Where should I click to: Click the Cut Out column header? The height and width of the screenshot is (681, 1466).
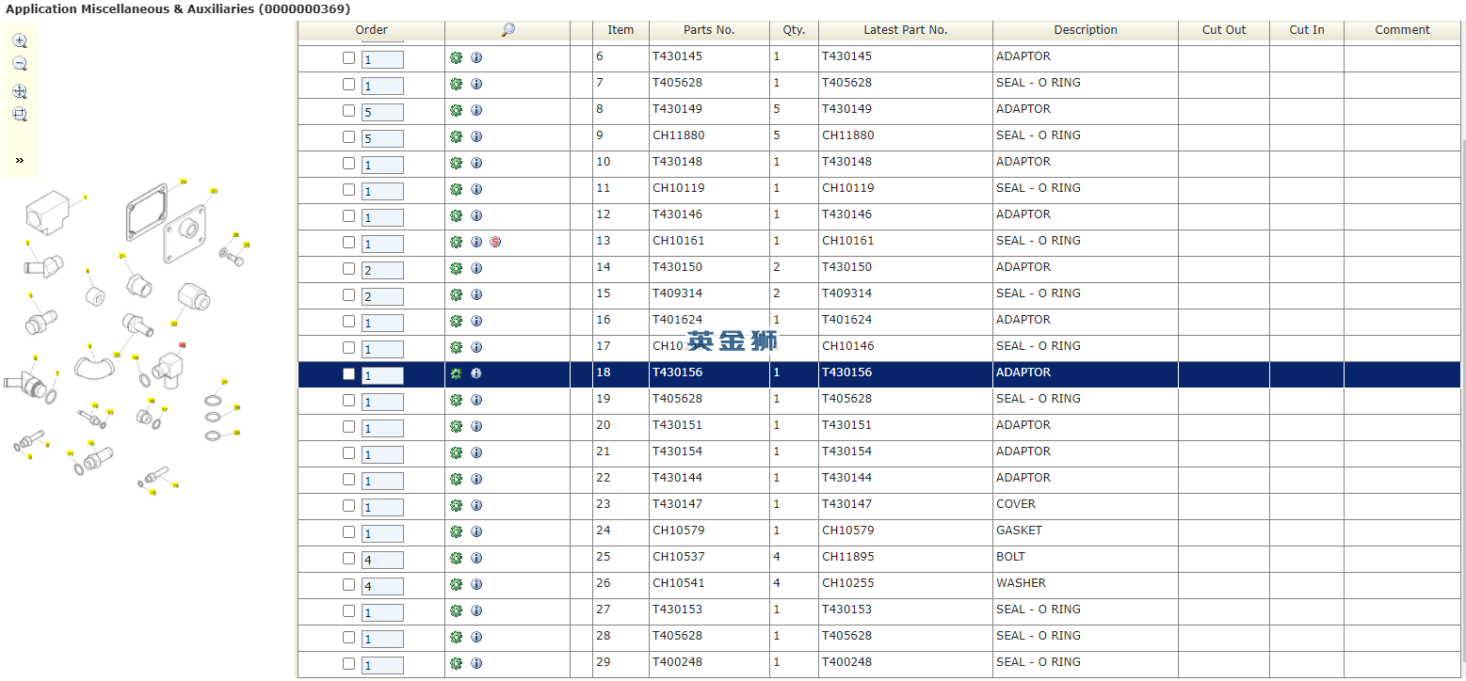coord(1224,30)
